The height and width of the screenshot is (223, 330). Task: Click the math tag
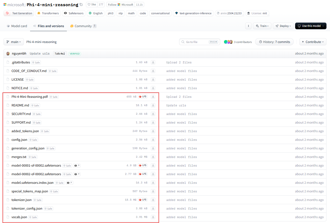pos(131,13)
